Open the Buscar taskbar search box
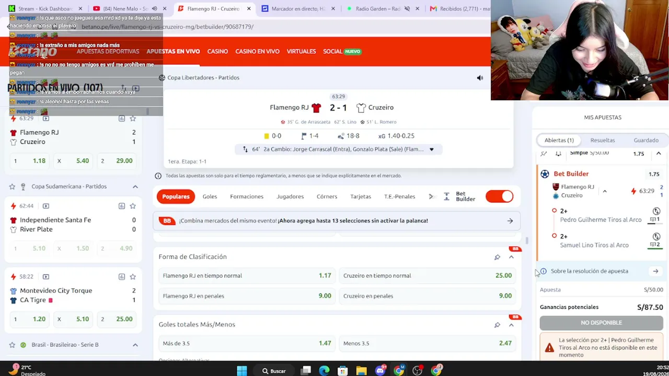This screenshot has height=376, width=669. [x=274, y=371]
